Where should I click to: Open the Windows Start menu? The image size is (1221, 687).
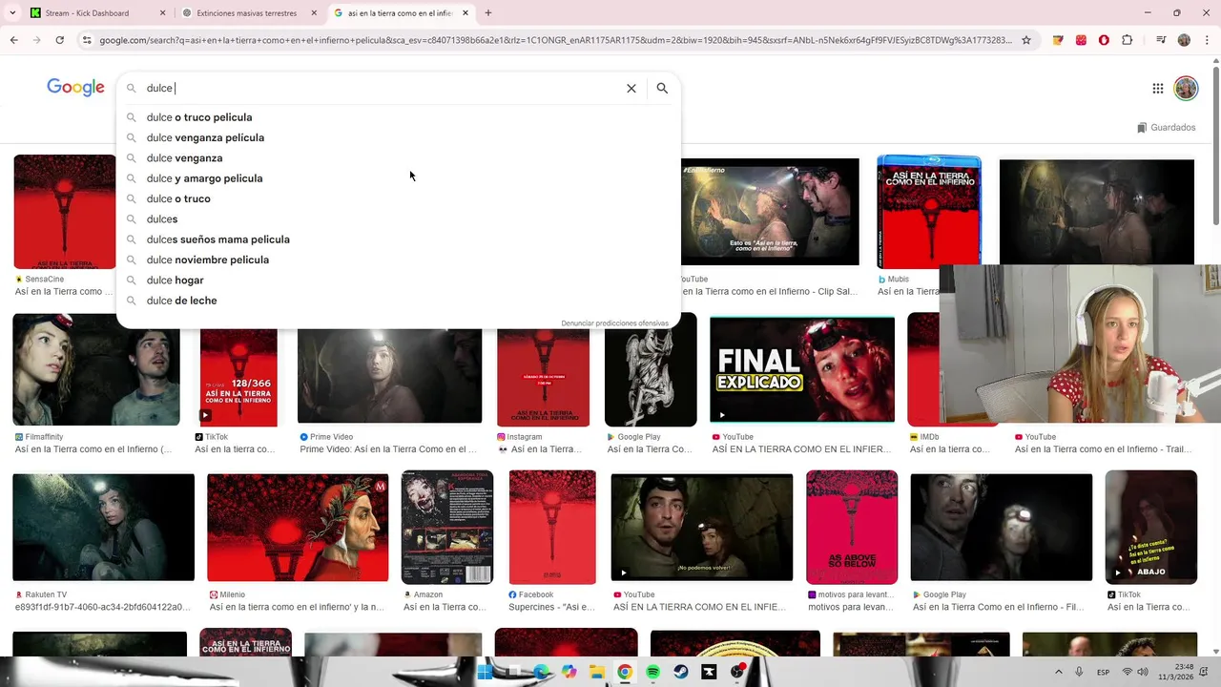(485, 672)
